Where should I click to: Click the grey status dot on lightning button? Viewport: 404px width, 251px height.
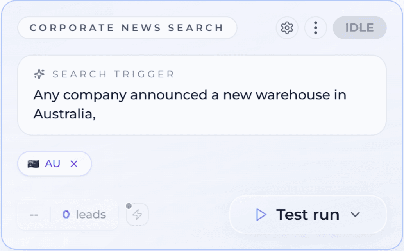(129, 206)
